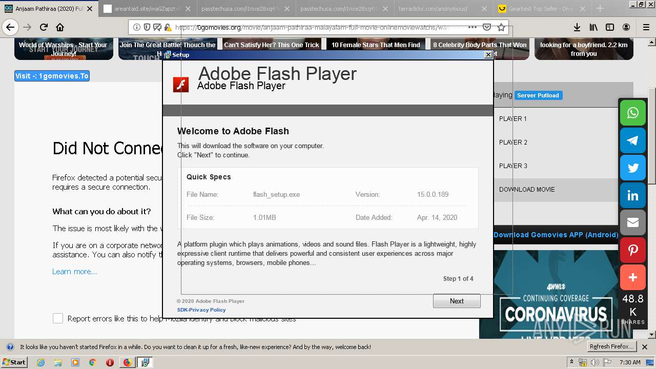Switch to first passtechusa.com tab

click(x=245, y=9)
